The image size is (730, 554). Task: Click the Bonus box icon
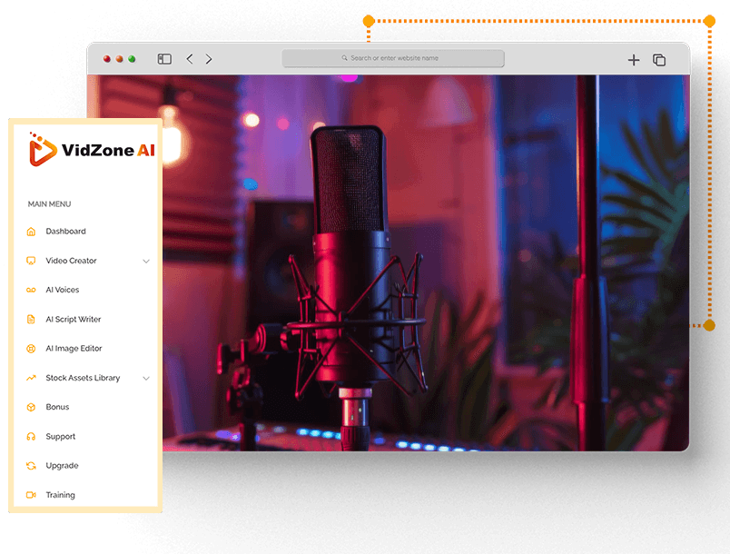click(x=31, y=408)
